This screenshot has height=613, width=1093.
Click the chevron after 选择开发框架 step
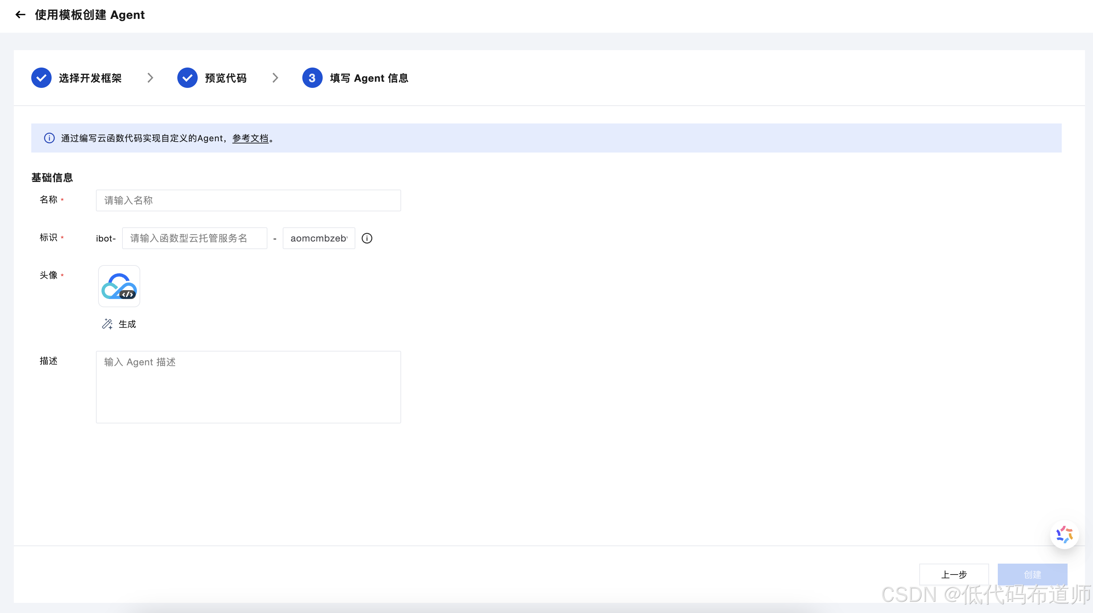[x=150, y=78]
